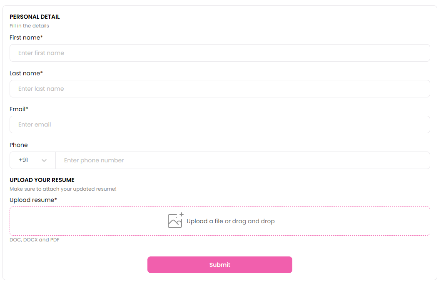Click the "First name*" label

point(26,37)
